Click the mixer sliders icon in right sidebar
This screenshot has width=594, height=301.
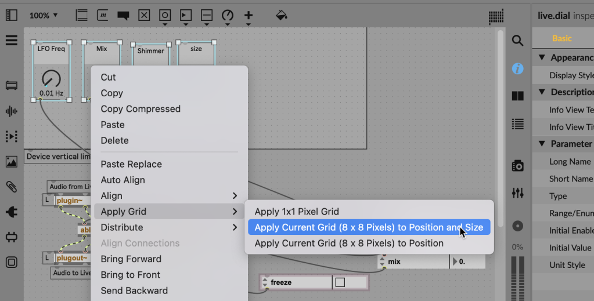[x=517, y=193]
